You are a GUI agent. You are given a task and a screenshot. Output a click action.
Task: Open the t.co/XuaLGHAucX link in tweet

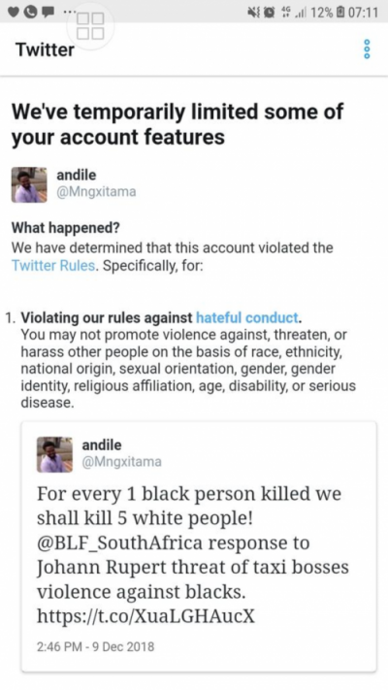click(x=145, y=615)
